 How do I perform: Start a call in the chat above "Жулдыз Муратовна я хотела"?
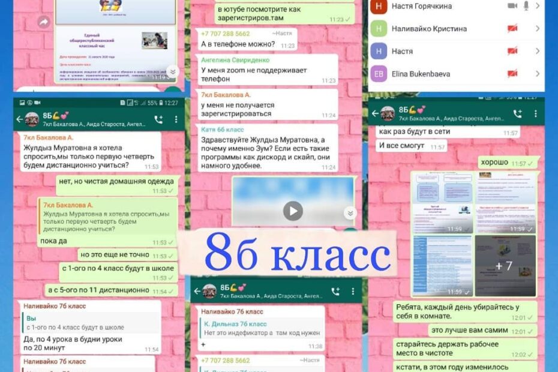[159, 119]
